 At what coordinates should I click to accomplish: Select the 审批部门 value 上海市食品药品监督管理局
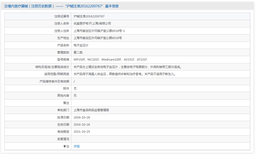92,110
